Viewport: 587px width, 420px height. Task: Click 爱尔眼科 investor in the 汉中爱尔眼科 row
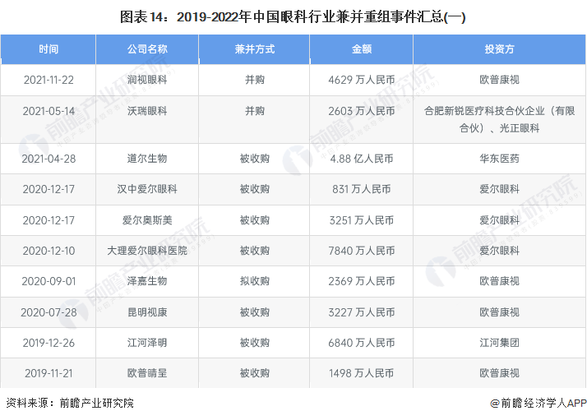click(499, 189)
